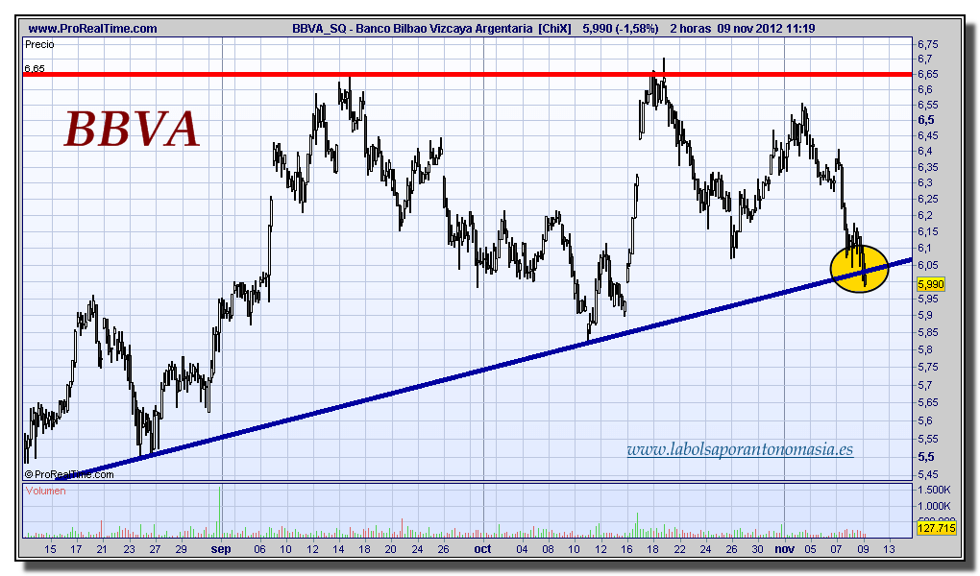Click the '09 nov 2012 11:19' timestamp
The height and width of the screenshot is (576, 980).
766,29
